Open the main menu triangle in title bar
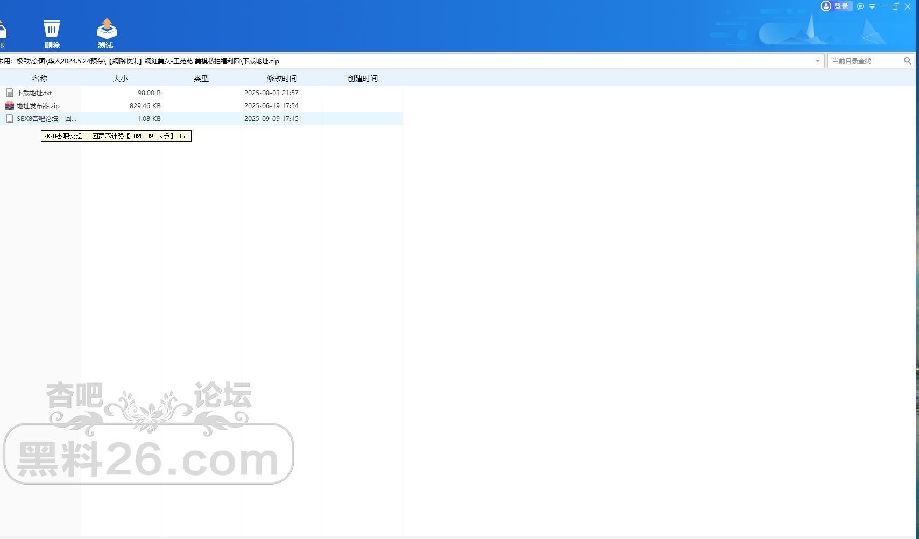 click(872, 6)
